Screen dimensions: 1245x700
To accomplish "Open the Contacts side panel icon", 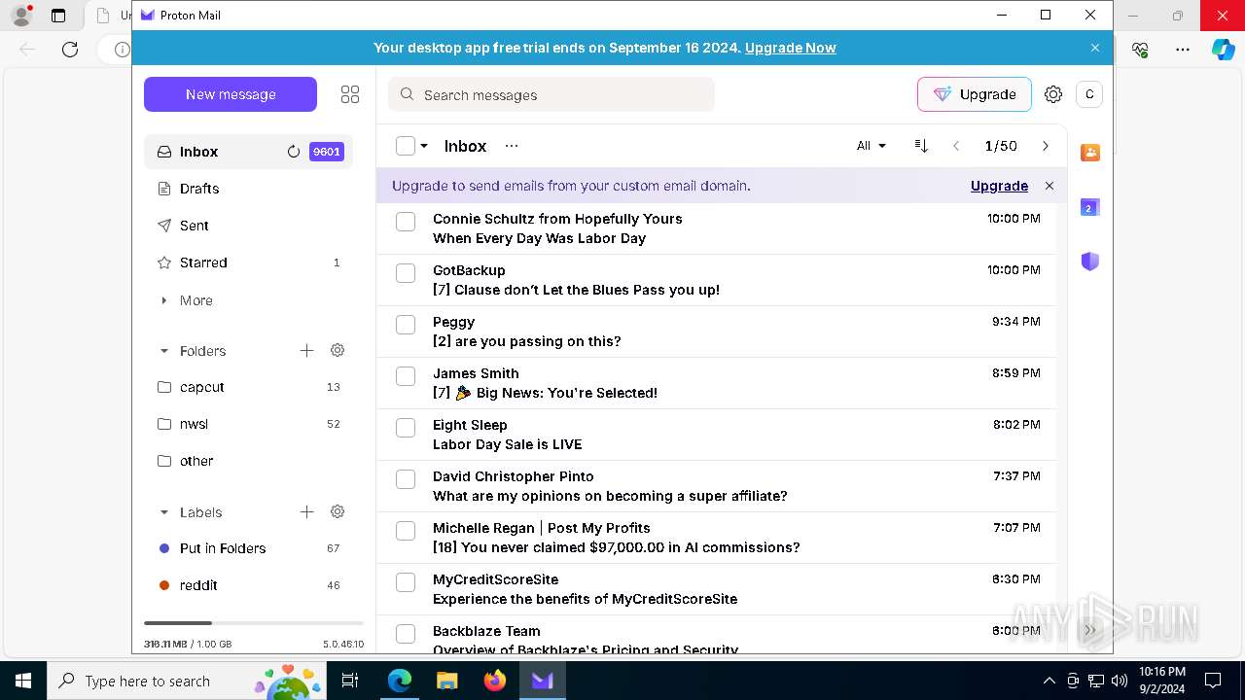I will (1090, 153).
